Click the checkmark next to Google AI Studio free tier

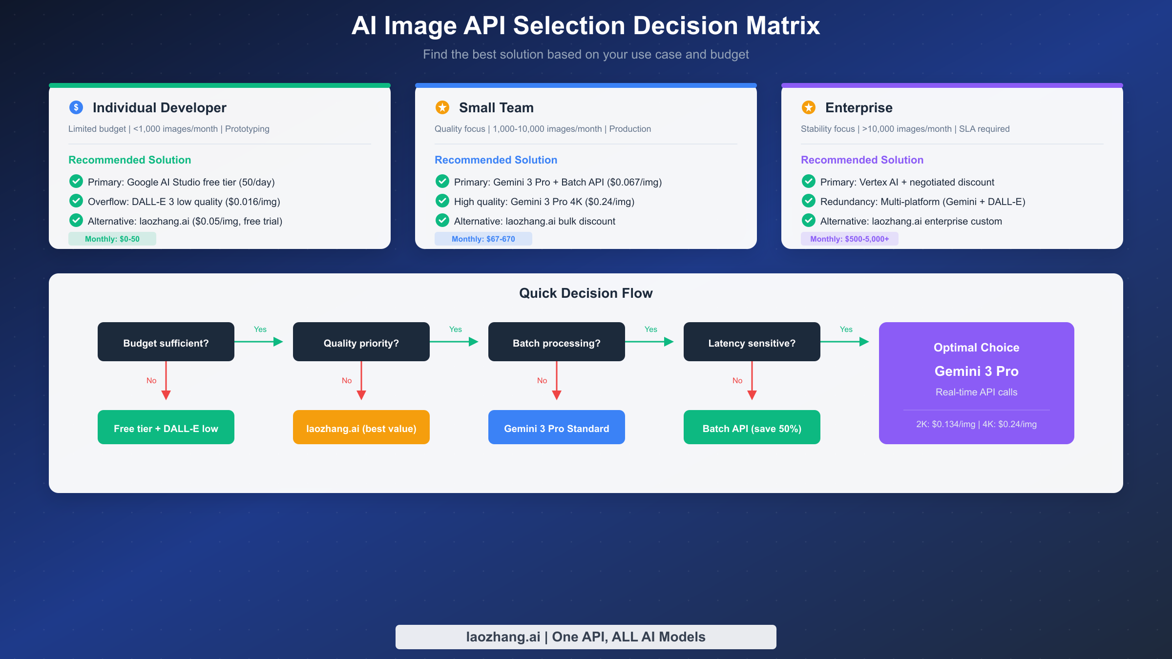coord(76,181)
